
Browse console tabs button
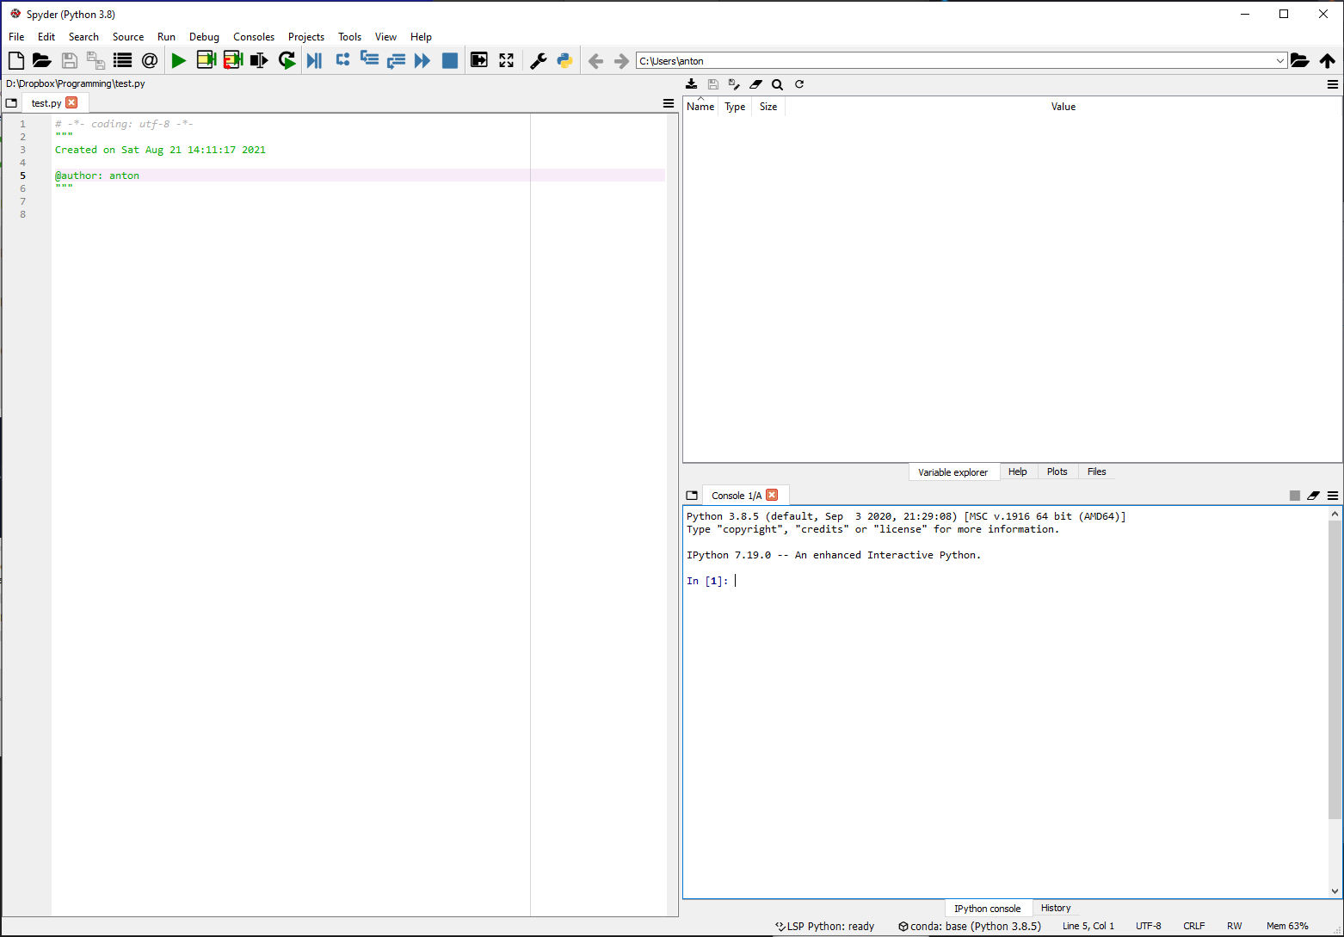(x=692, y=496)
